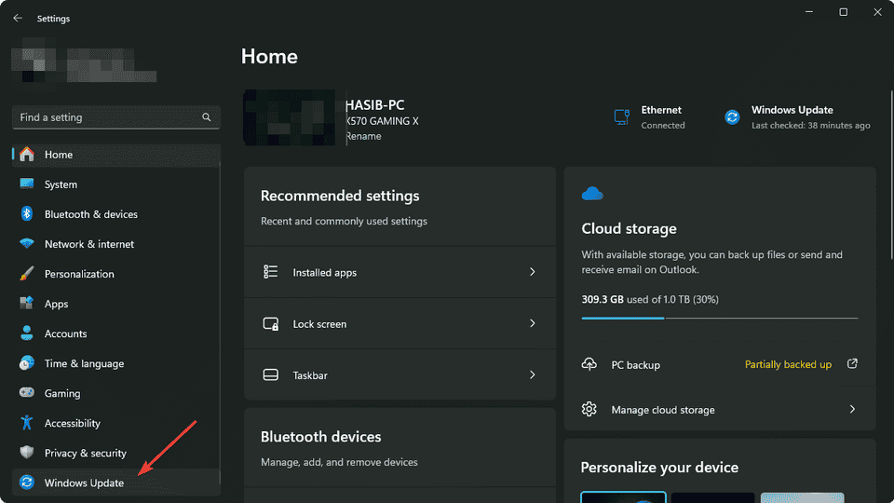Click the Gaming controller icon
Image resolution: width=894 pixels, height=503 pixels.
(27, 392)
